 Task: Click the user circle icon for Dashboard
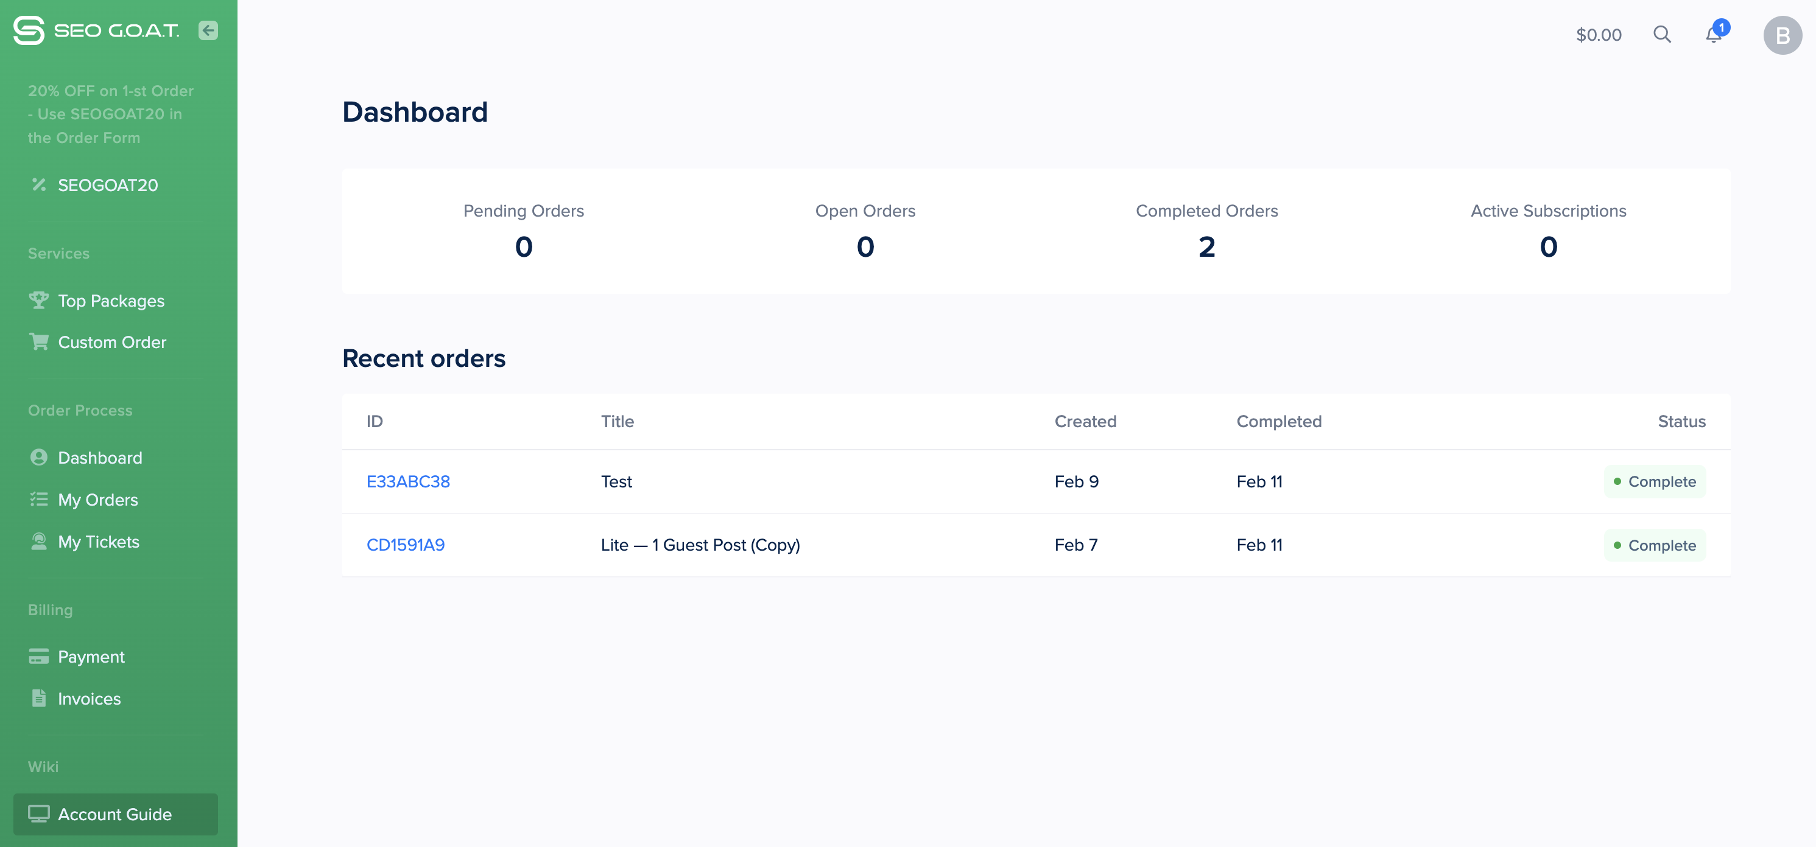tap(39, 458)
